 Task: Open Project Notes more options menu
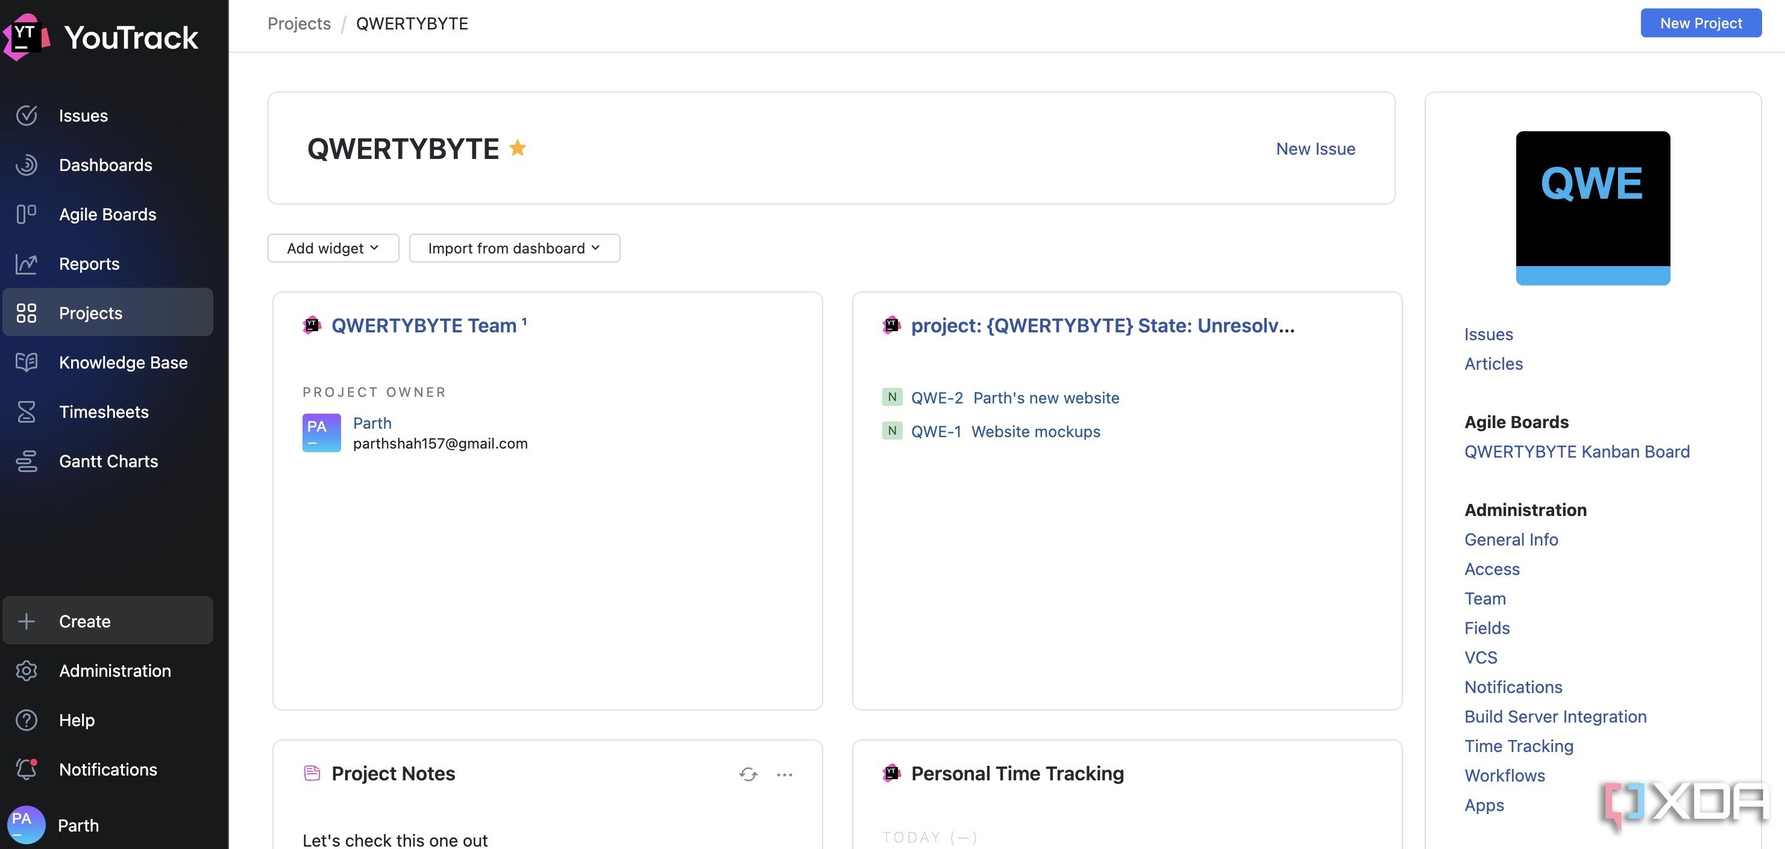785,774
